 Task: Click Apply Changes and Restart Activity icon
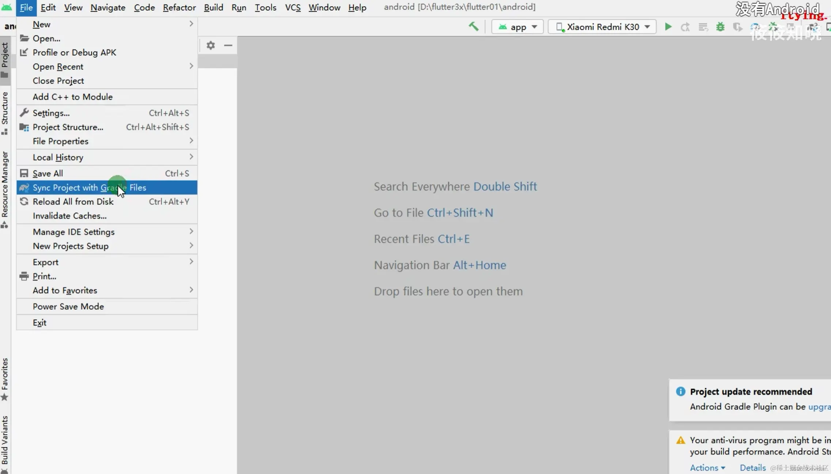(685, 27)
